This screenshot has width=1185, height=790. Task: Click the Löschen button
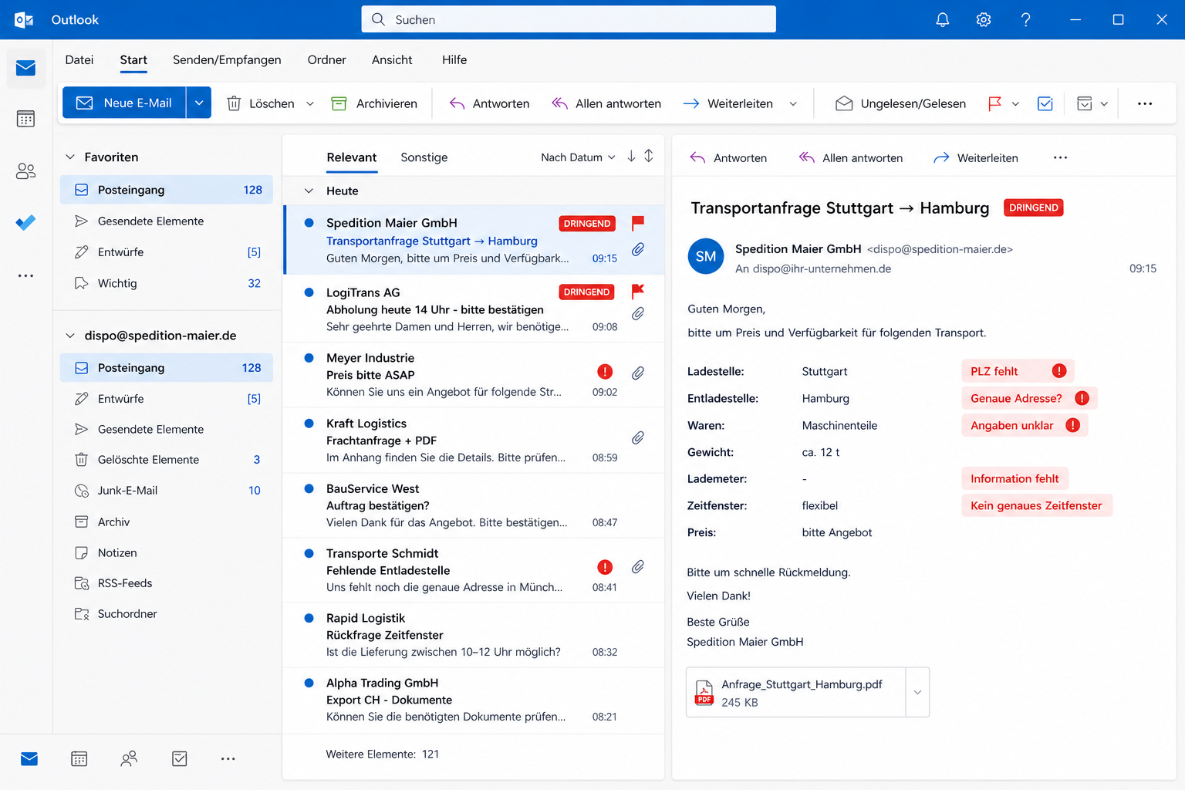point(261,103)
